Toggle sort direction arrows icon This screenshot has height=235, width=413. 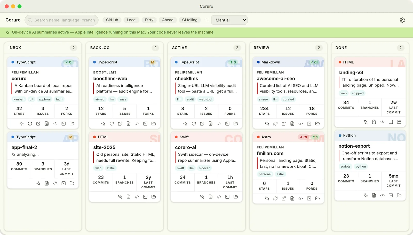[x=207, y=20]
